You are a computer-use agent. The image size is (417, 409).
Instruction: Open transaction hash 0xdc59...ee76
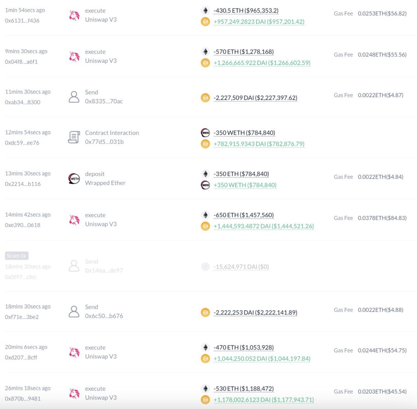tap(22, 143)
